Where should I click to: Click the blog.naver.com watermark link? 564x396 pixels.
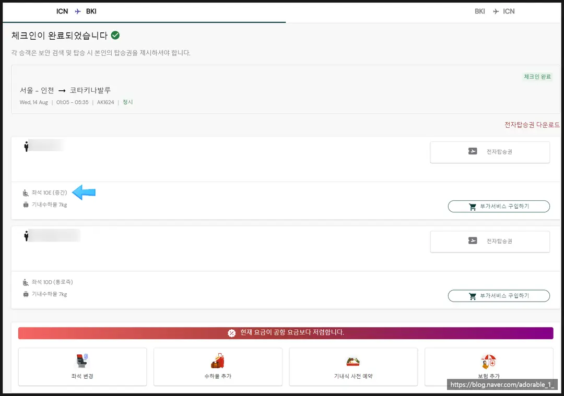502,385
